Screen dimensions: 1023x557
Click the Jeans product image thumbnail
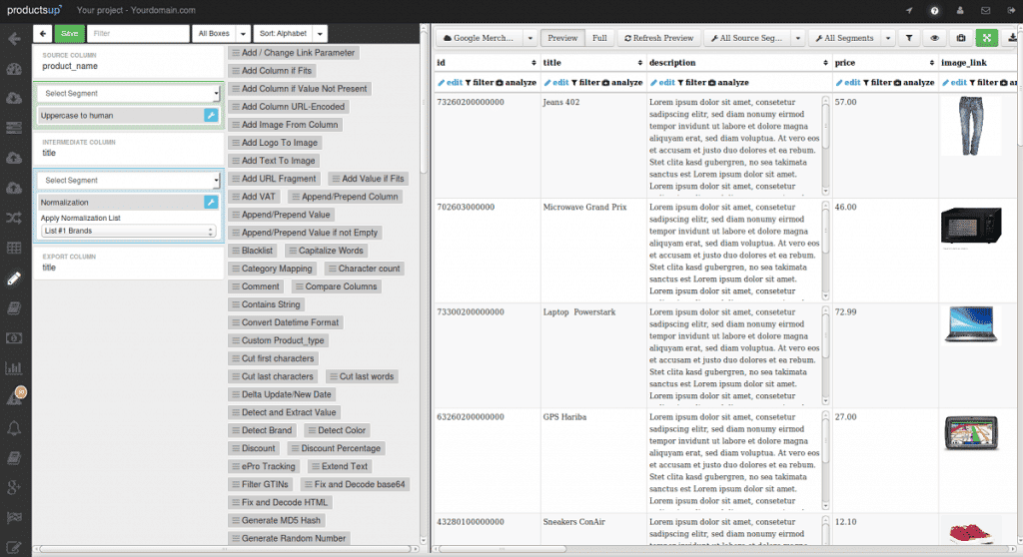pos(971,126)
